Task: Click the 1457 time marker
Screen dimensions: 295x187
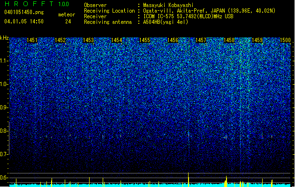Action: 201,40
